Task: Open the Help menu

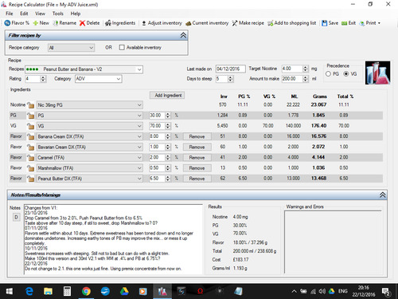Action: click(76, 14)
